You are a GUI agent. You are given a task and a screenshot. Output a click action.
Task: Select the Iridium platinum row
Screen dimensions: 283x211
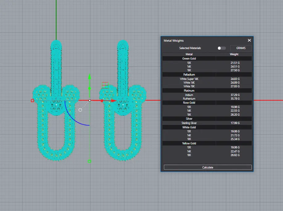coord(189,95)
